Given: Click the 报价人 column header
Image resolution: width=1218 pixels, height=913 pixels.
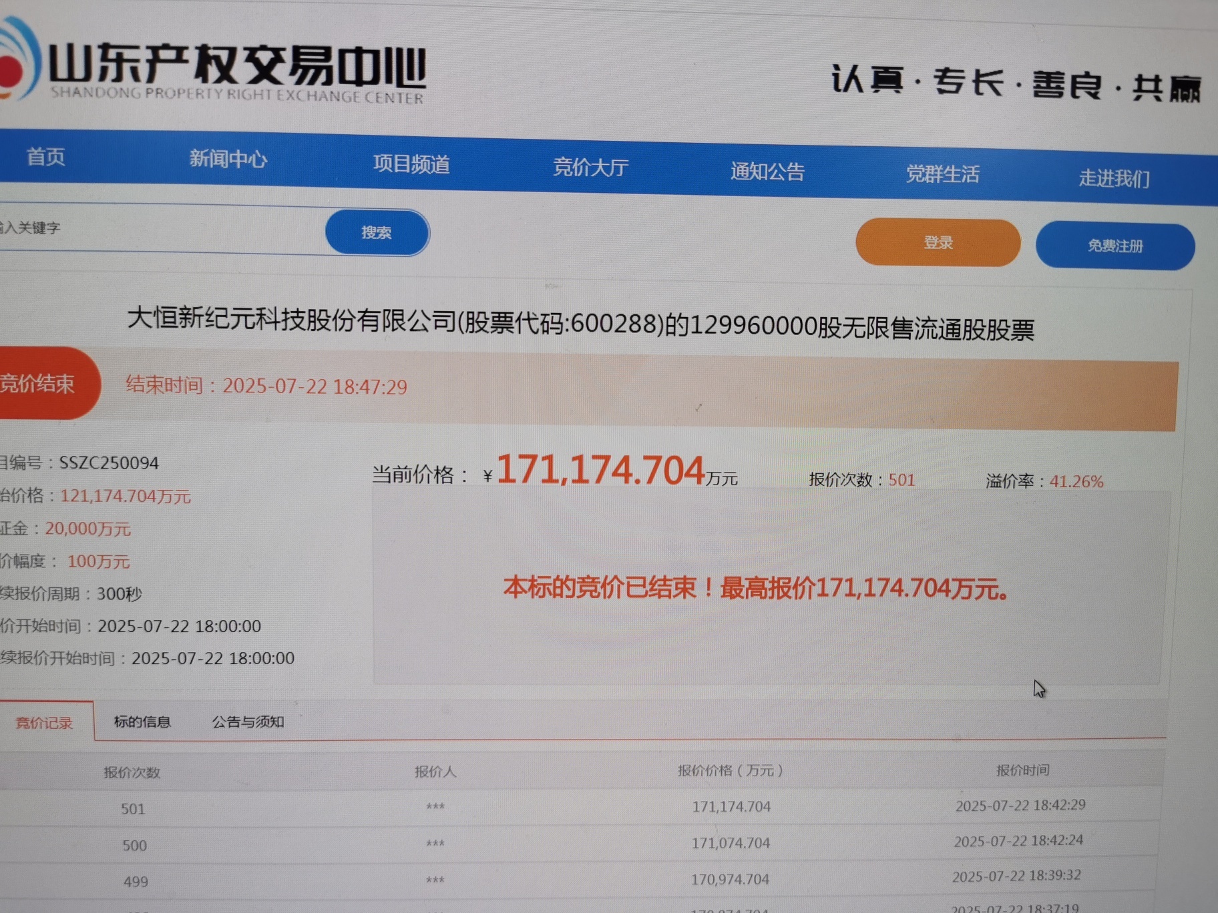Looking at the screenshot, I should pyautogui.click(x=435, y=772).
